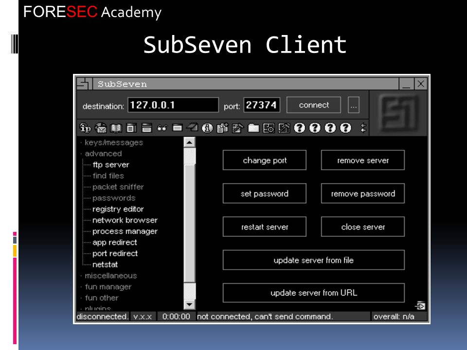Click update server from file
The image size is (467, 350).
(314, 260)
